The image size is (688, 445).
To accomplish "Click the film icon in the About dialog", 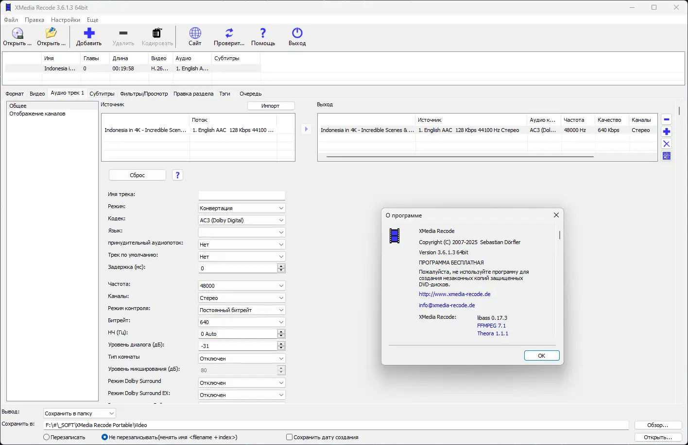I will (395, 236).
